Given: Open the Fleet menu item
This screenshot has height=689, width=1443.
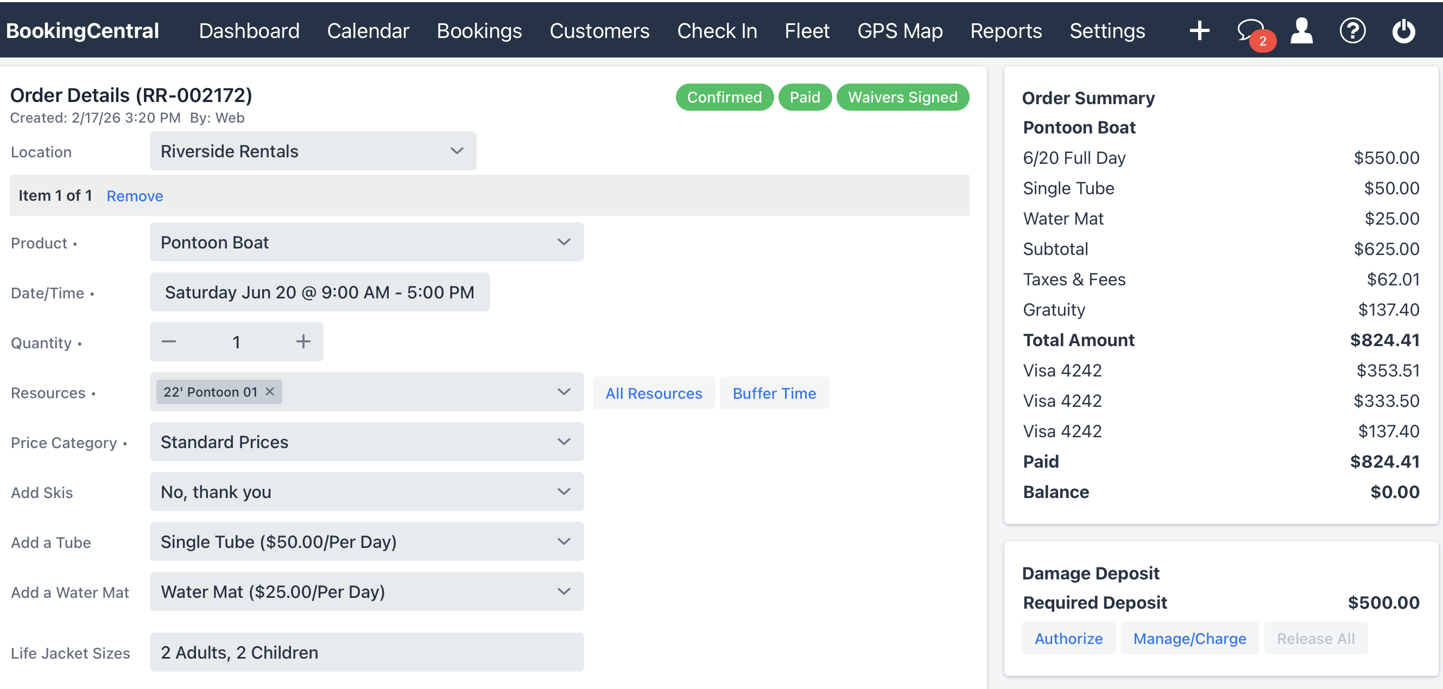Looking at the screenshot, I should coord(807,31).
